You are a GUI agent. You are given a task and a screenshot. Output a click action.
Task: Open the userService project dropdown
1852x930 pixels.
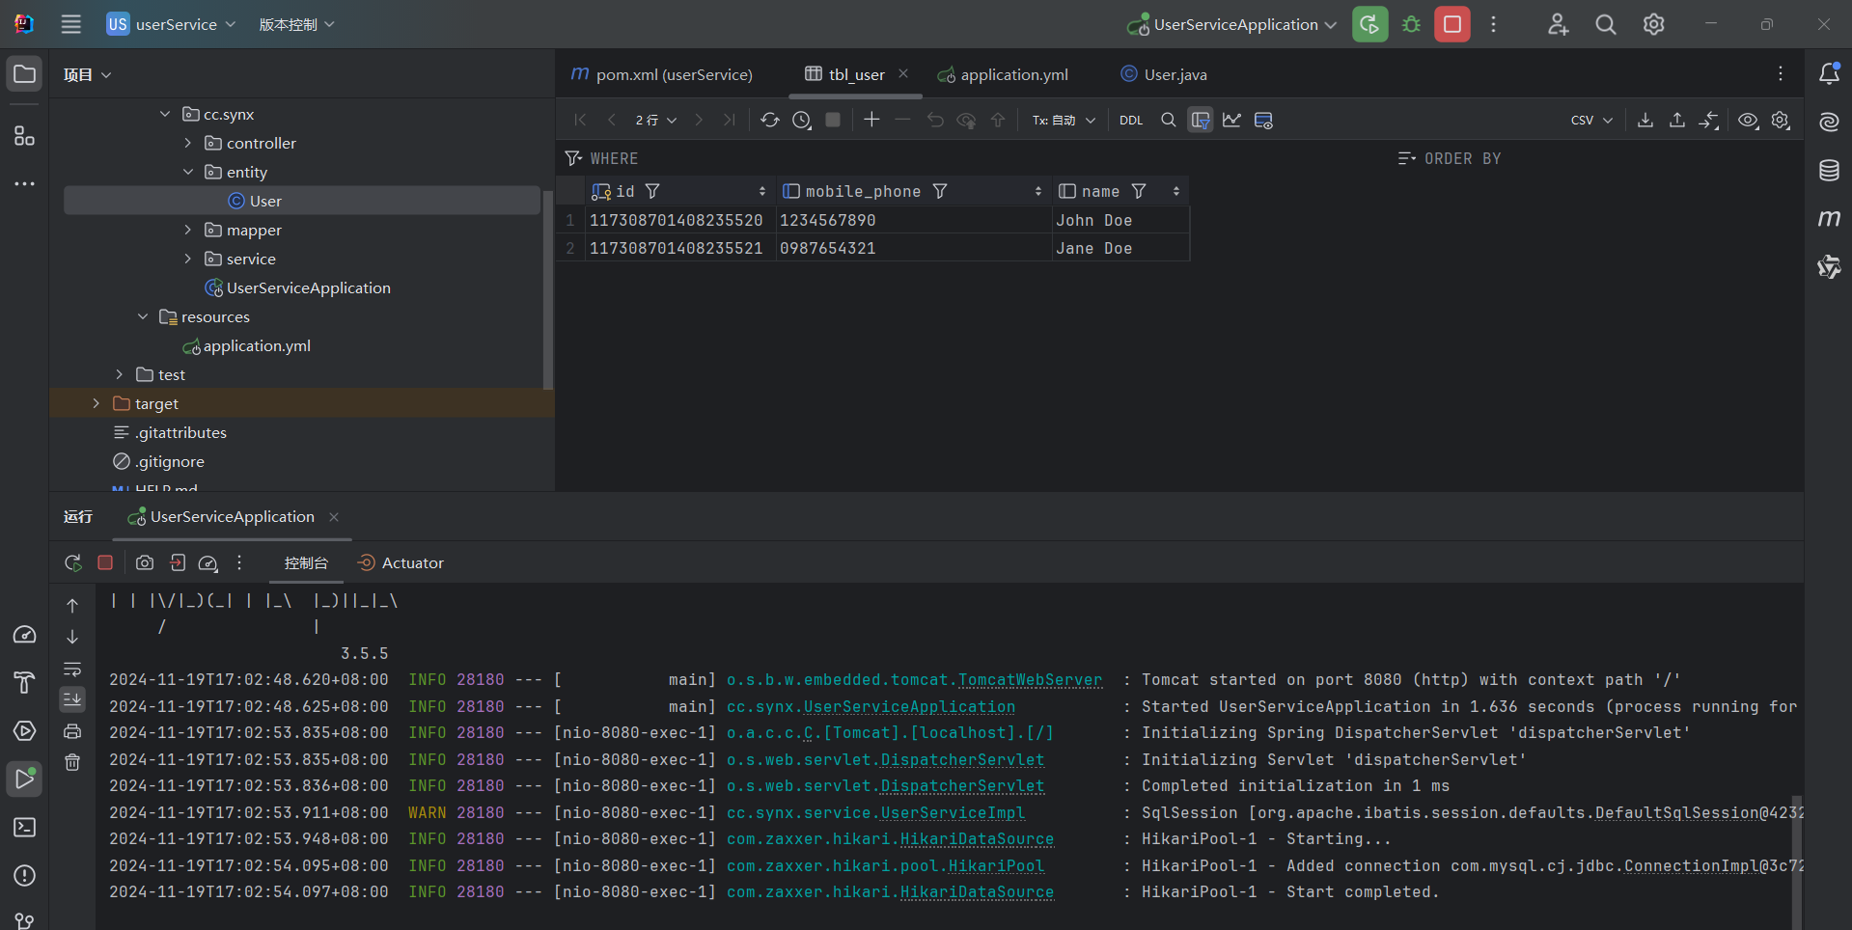171,24
